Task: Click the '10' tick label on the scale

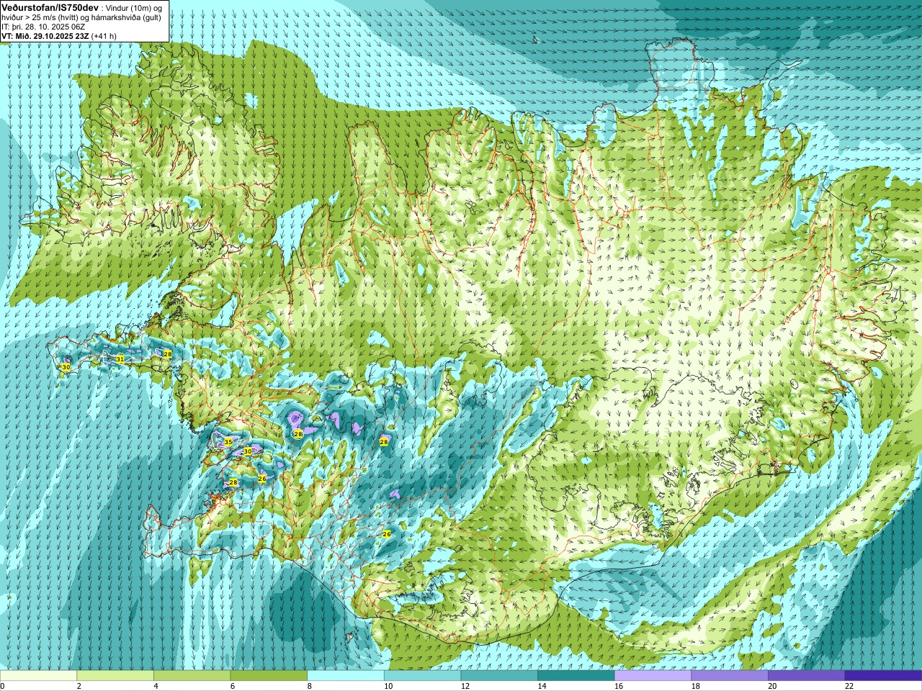Action: pos(388,686)
